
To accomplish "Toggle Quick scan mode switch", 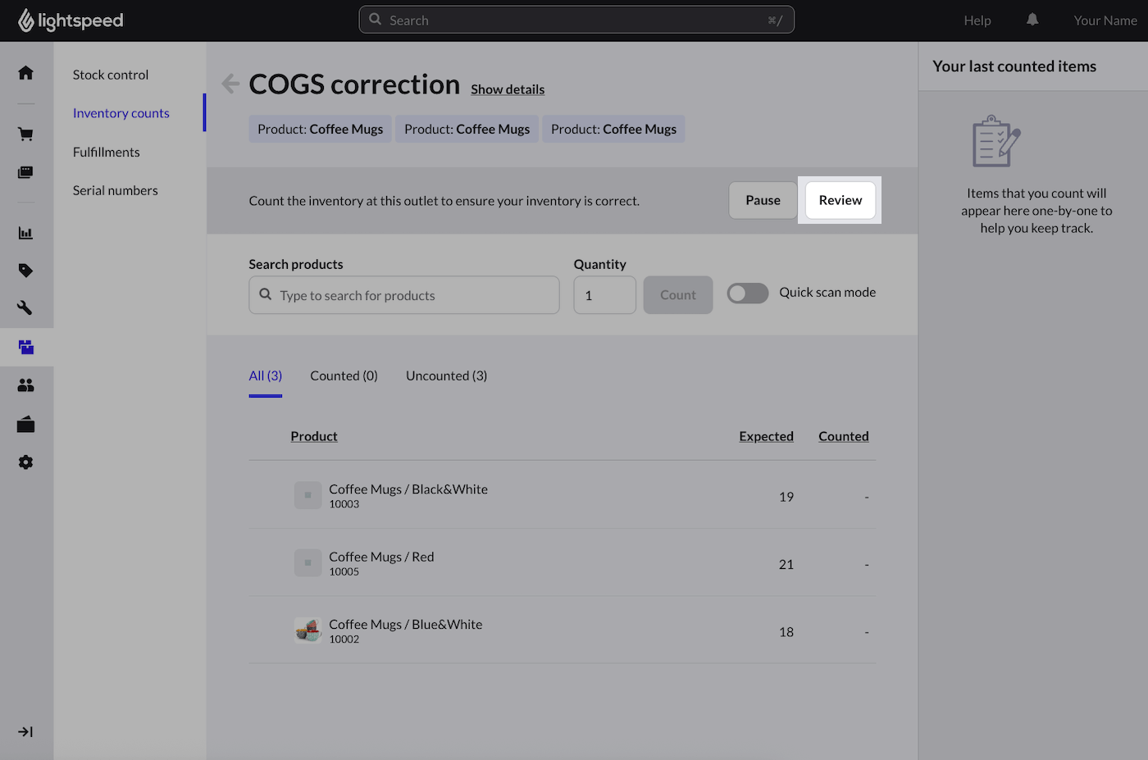I will (748, 294).
